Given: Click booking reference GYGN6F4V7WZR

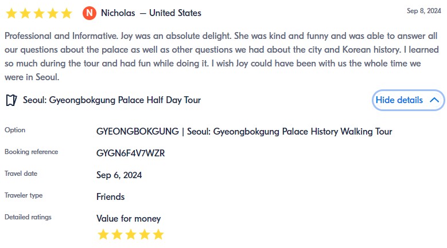Looking at the screenshot, I should click(131, 153).
